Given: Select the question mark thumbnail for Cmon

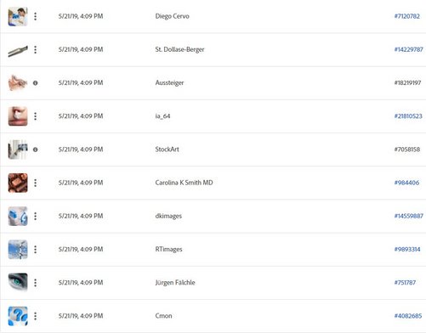Looking at the screenshot, I should pyautogui.click(x=18, y=316).
